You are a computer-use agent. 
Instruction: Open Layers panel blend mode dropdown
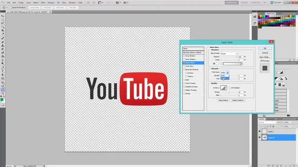(x=267, y=122)
